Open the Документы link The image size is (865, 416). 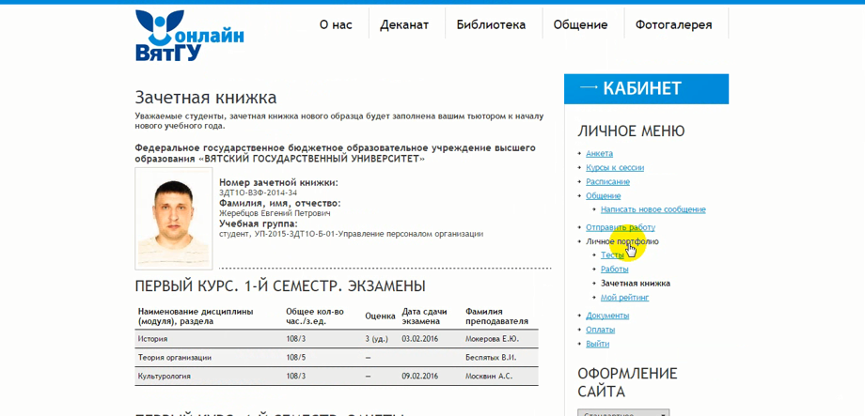pyautogui.click(x=607, y=316)
